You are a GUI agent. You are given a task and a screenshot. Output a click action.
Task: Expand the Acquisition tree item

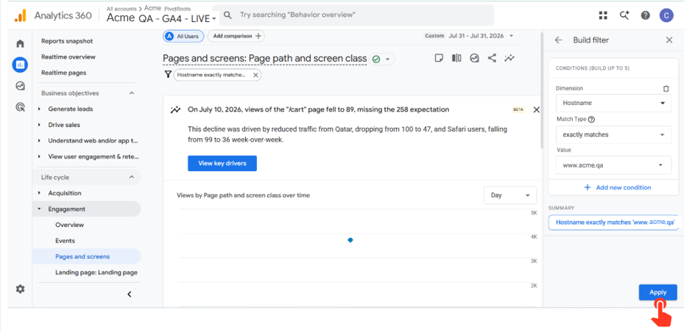[x=39, y=193]
